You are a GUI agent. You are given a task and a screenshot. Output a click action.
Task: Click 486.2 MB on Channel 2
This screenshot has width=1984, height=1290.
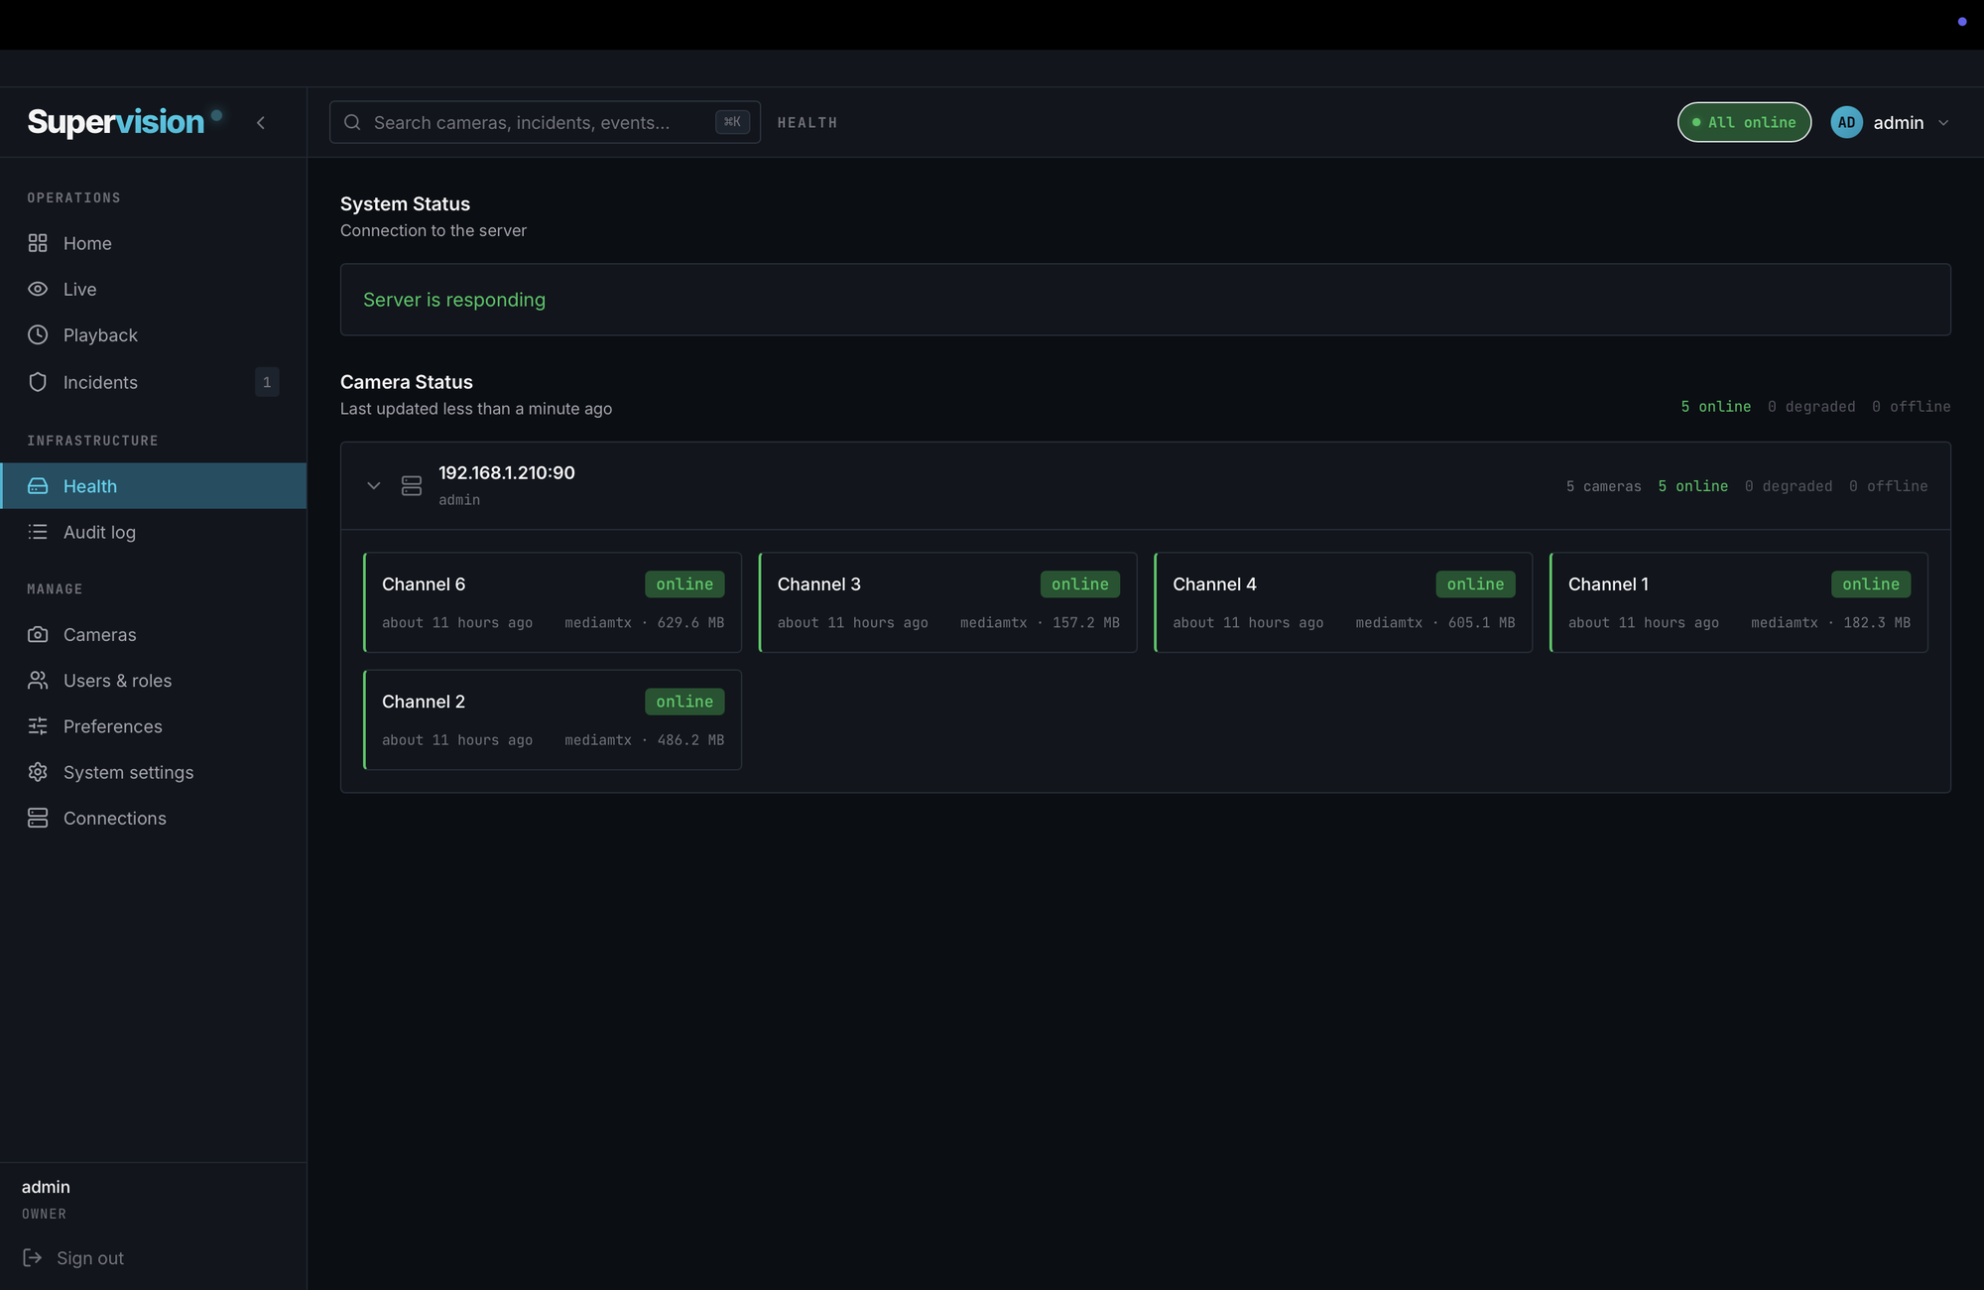click(x=690, y=740)
